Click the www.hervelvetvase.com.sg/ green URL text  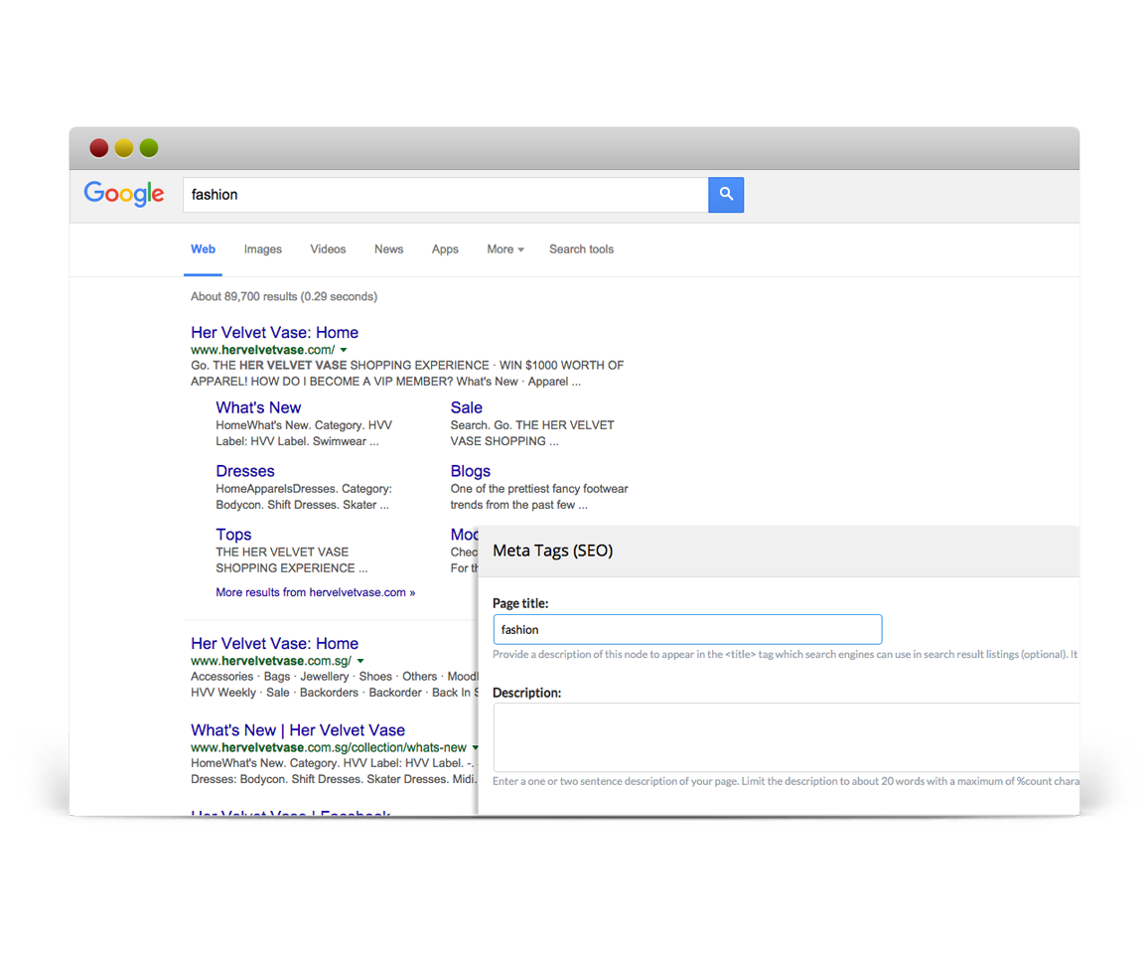(x=271, y=661)
